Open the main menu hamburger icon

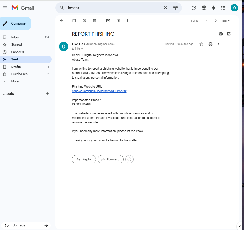[x=5, y=8]
